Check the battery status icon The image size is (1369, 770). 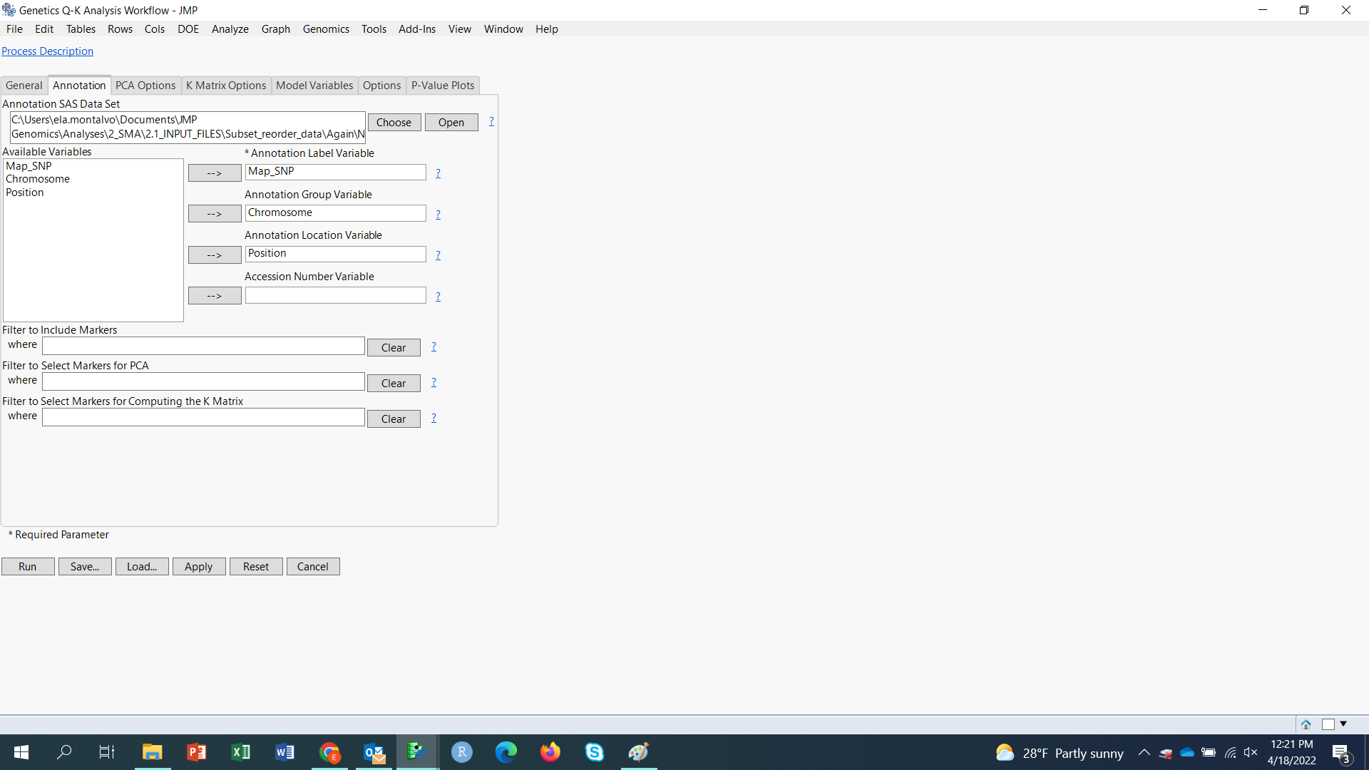[1209, 752]
